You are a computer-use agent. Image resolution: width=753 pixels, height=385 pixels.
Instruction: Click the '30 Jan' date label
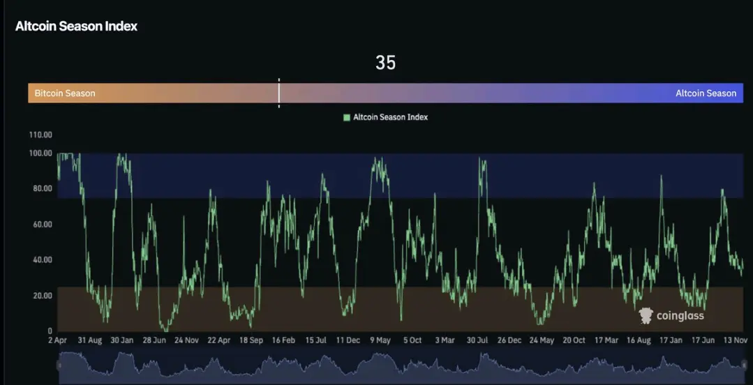coord(122,340)
